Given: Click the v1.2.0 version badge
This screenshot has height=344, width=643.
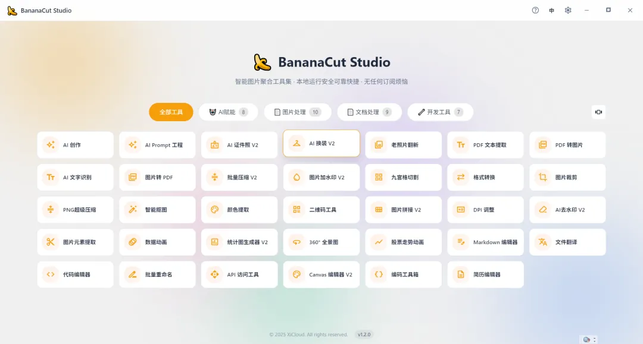Looking at the screenshot, I should coord(364,334).
